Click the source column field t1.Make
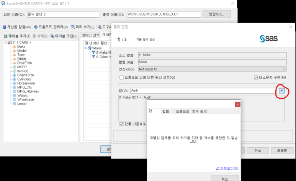Viewport: 296px width, 181px height. (x=213, y=55)
